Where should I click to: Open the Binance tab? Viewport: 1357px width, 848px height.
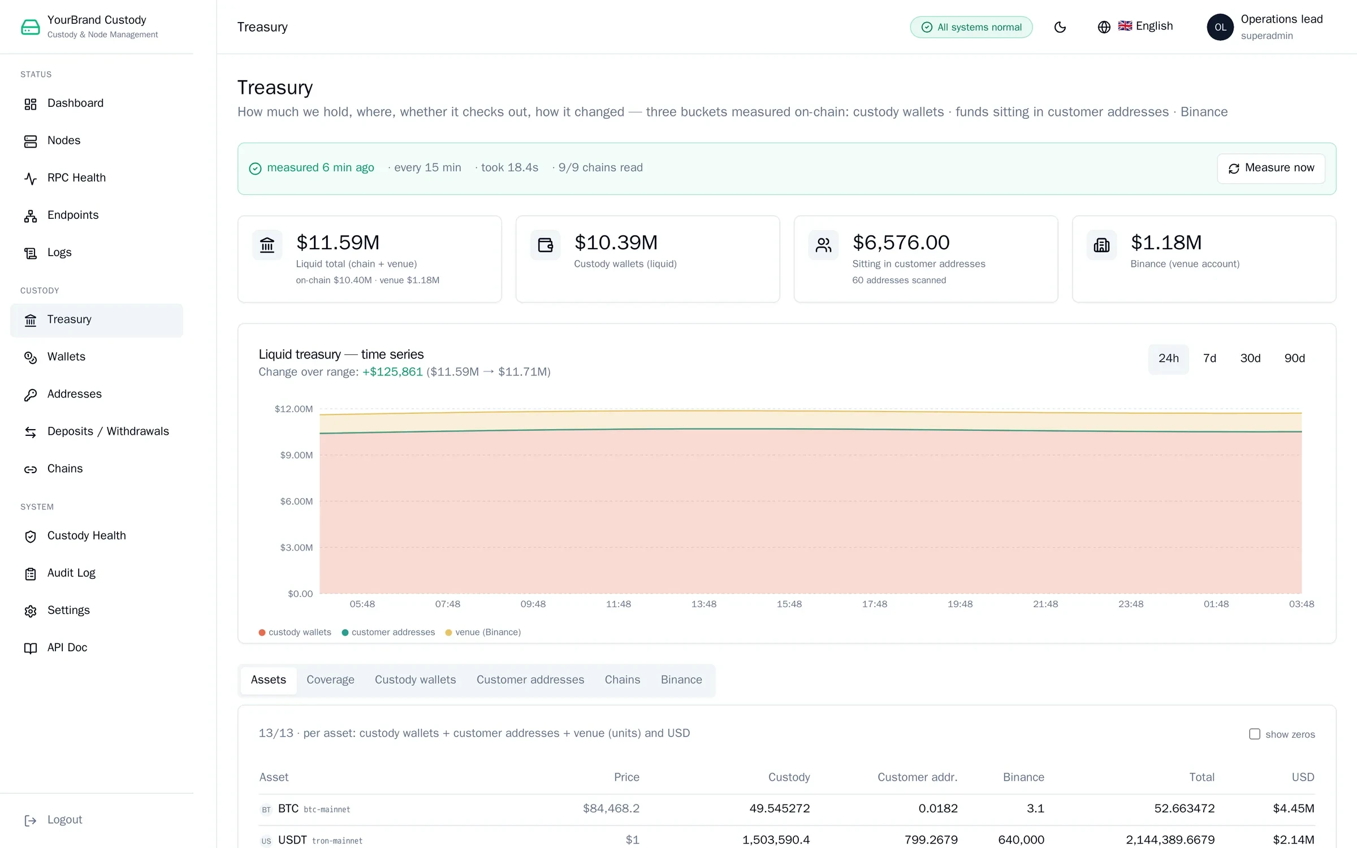click(681, 680)
